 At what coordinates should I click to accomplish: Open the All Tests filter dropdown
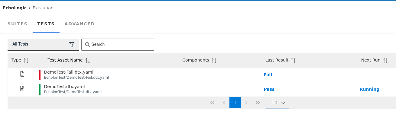pos(43,44)
